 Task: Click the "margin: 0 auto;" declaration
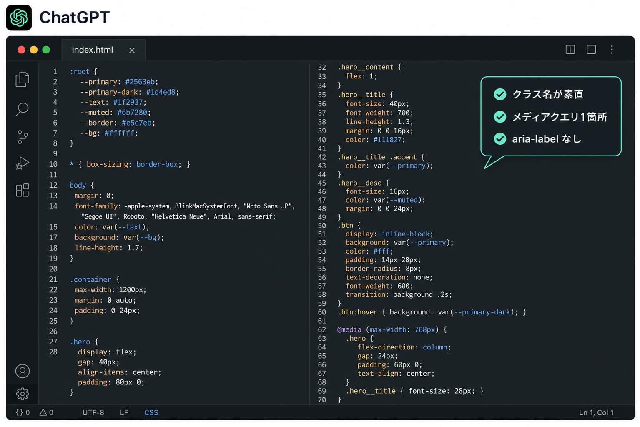coord(105,300)
